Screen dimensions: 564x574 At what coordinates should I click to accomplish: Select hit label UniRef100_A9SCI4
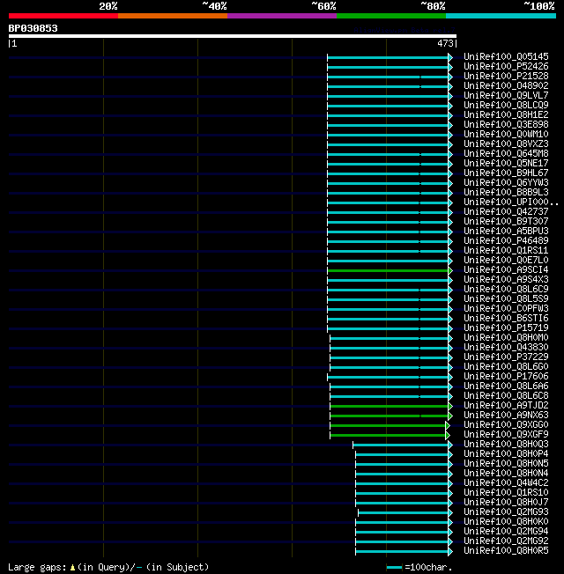pos(506,269)
